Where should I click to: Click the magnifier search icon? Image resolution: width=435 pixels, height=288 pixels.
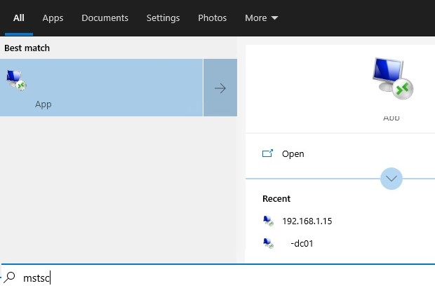point(10,277)
